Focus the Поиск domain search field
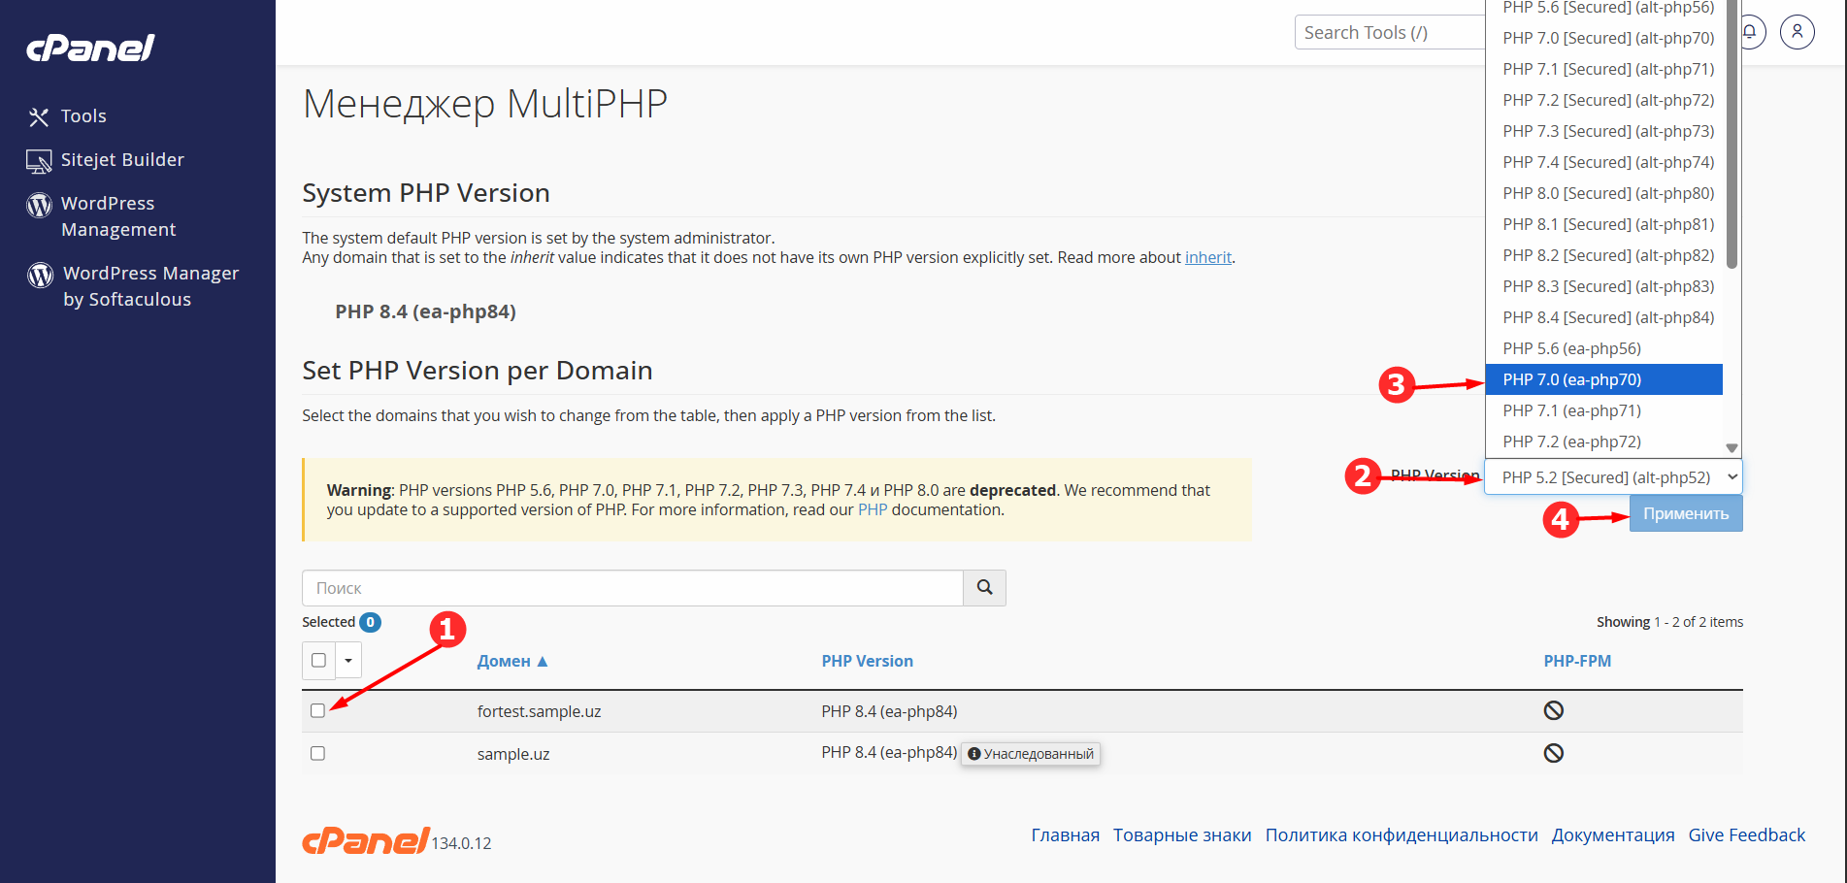This screenshot has width=1847, height=883. 633,588
